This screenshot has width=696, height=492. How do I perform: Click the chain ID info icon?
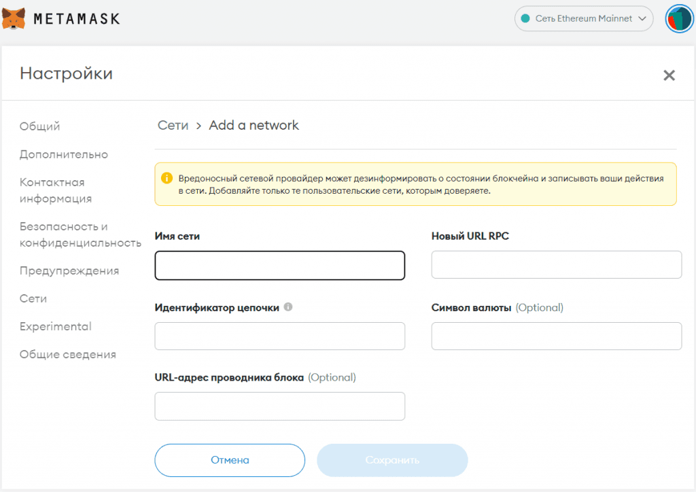[x=288, y=307]
